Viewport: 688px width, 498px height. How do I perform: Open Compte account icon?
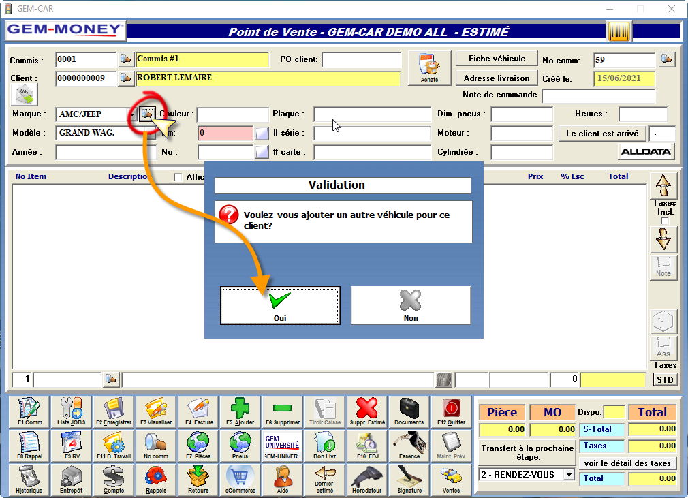(x=114, y=480)
